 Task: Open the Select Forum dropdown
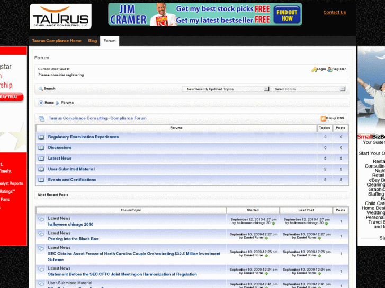308,89
